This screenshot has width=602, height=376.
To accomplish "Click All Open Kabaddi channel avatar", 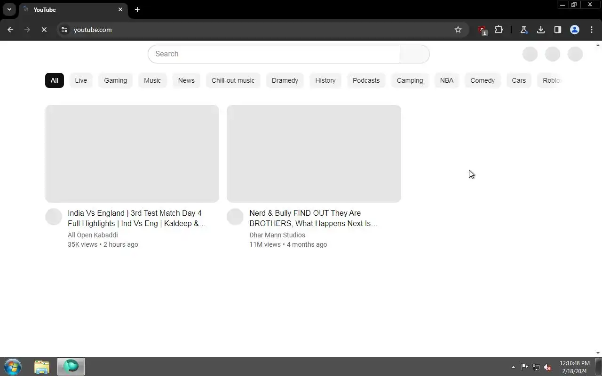I will [x=54, y=217].
